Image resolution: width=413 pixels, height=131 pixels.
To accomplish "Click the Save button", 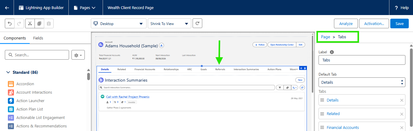I will pos(399,23).
